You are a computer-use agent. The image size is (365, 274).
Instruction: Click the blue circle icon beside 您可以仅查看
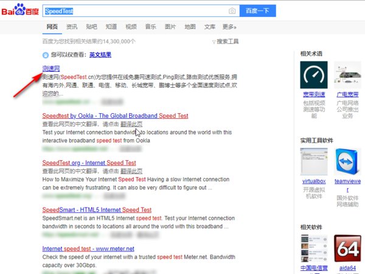click(46, 55)
